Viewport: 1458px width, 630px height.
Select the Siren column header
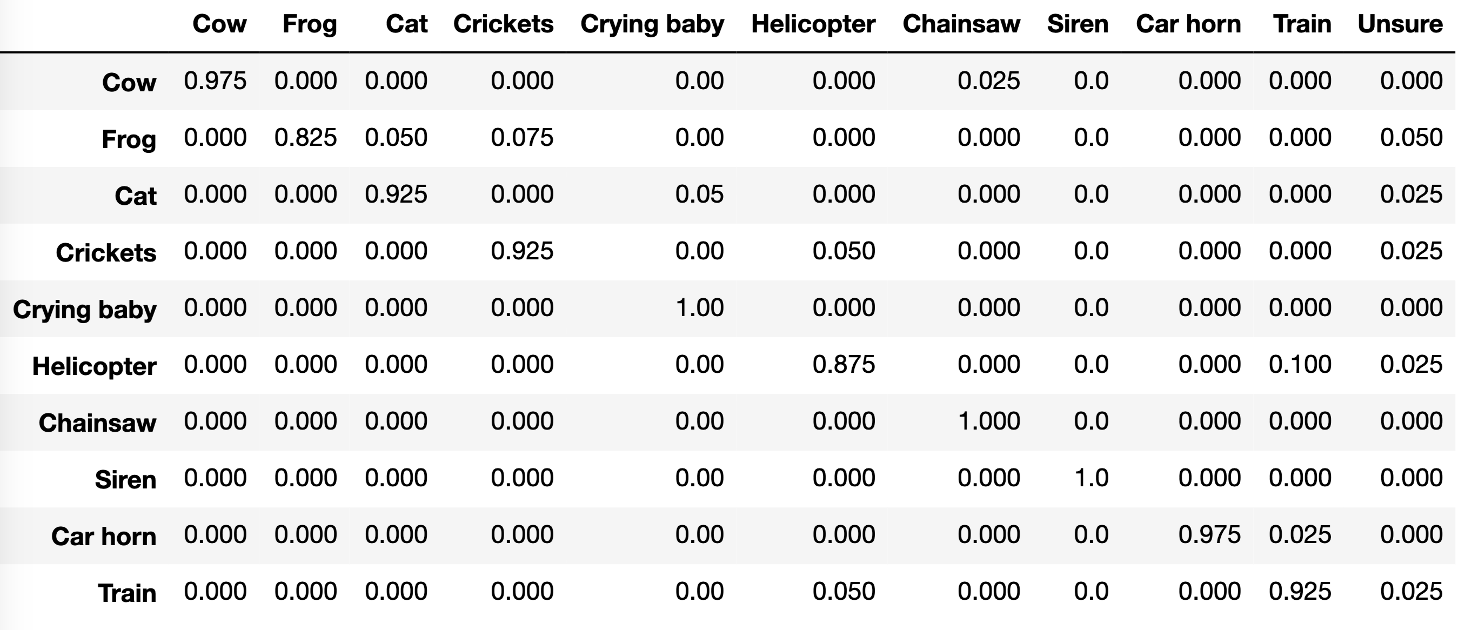1077,24
